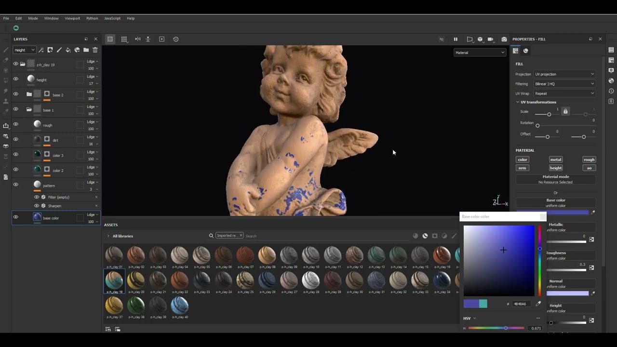Open the add effect wand icon

[x=41, y=50]
